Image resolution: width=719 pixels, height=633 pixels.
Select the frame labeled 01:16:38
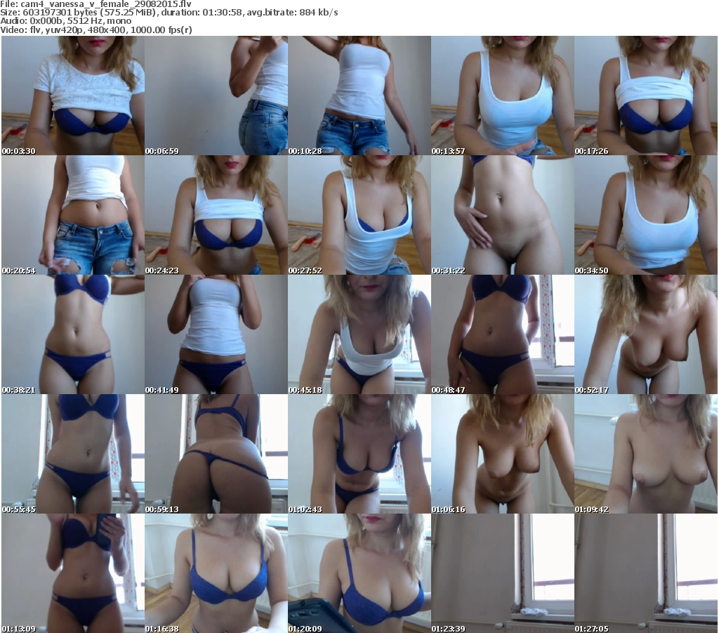point(216,573)
